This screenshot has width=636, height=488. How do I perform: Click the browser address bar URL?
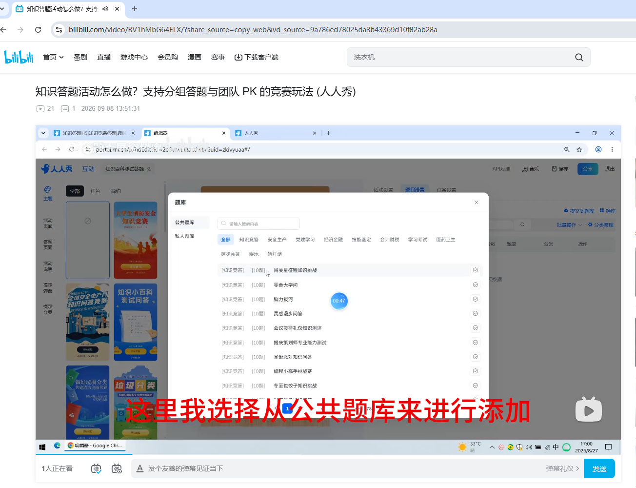point(253,30)
